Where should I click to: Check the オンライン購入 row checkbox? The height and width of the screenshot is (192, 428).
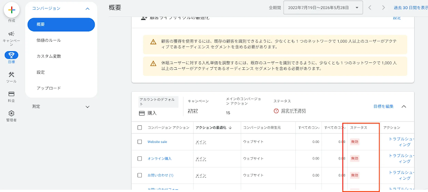tap(140, 158)
